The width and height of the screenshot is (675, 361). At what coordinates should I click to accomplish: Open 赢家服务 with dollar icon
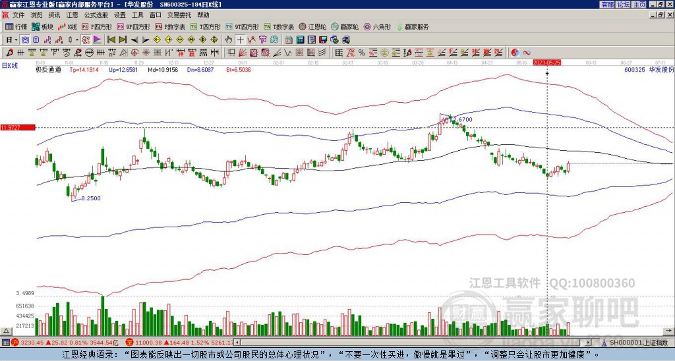click(413, 26)
